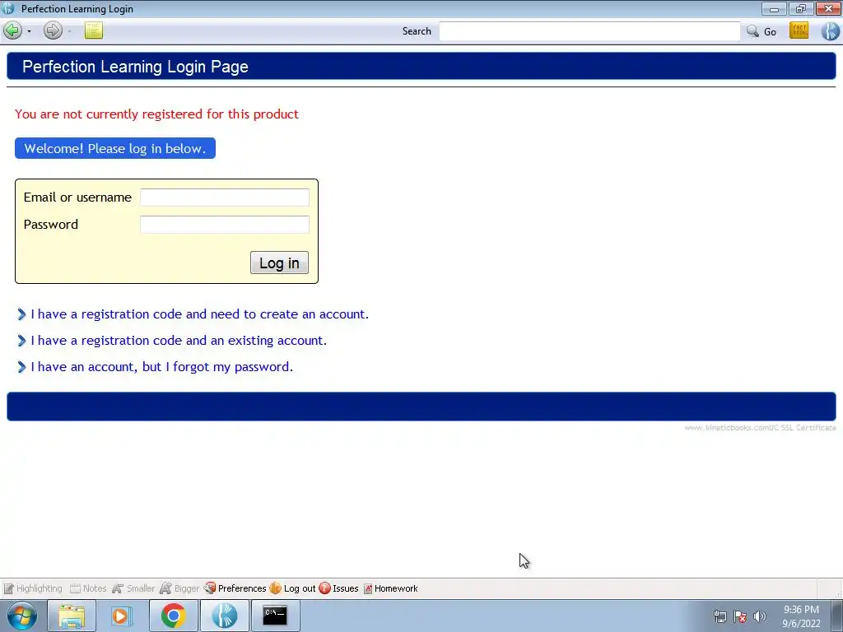Screen dimensions: 843x632
Task: Open the yellow table of contents icon
Action: [x=94, y=30]
